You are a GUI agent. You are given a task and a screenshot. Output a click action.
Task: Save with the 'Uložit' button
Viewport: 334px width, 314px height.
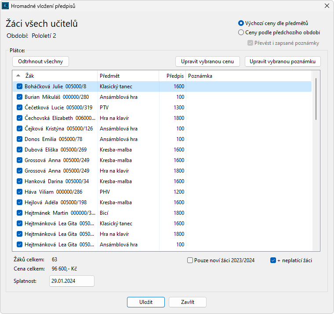146,302
